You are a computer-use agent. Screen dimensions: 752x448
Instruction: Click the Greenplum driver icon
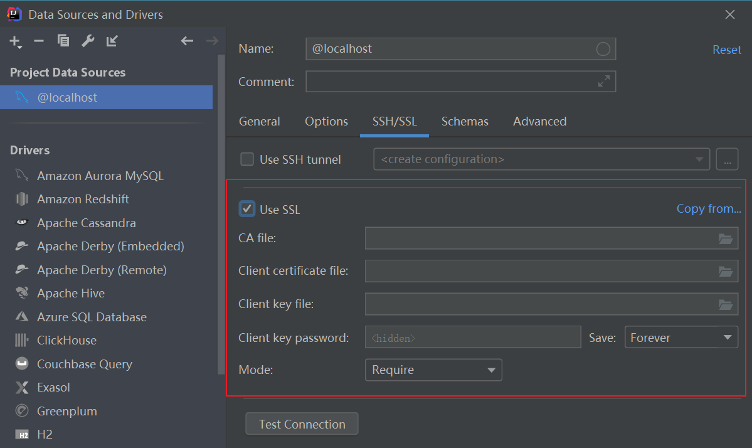tap(21, 410)
